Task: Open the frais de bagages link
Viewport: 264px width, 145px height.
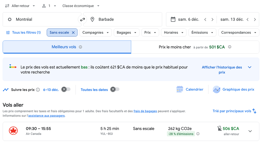Action: pos(145,111)
